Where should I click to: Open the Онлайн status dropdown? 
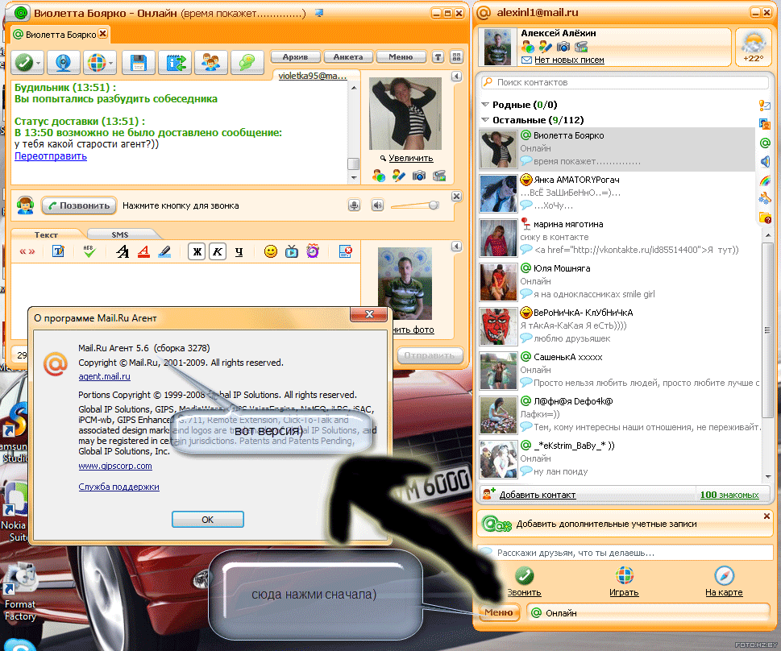tap(648, 612)
